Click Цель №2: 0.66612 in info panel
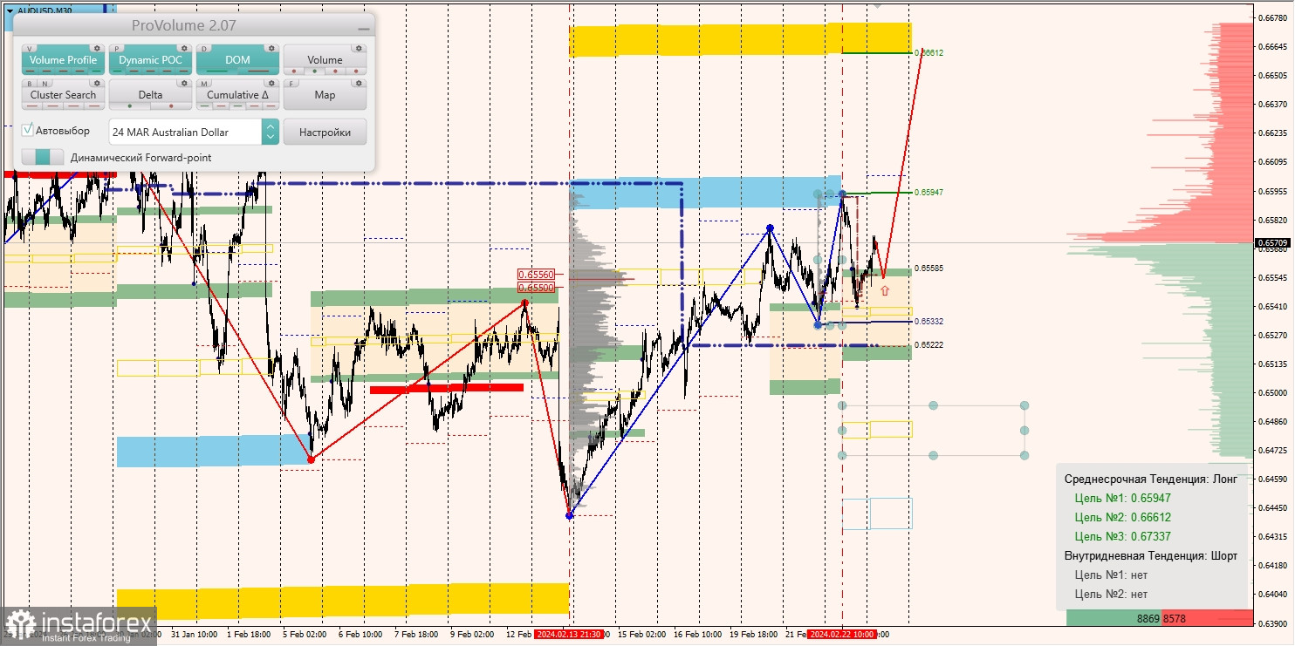The image size is (1295, 646). tap(1122, 518)
